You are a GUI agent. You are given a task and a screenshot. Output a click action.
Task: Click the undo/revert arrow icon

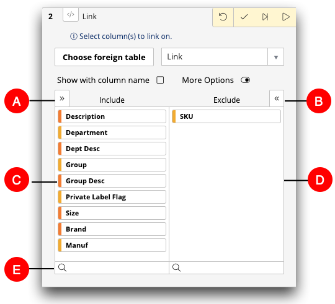(x=223, y=17)
